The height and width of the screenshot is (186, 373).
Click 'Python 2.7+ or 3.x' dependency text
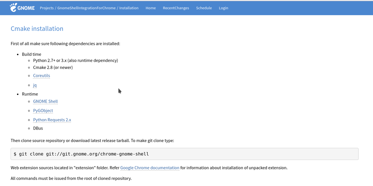76,60
